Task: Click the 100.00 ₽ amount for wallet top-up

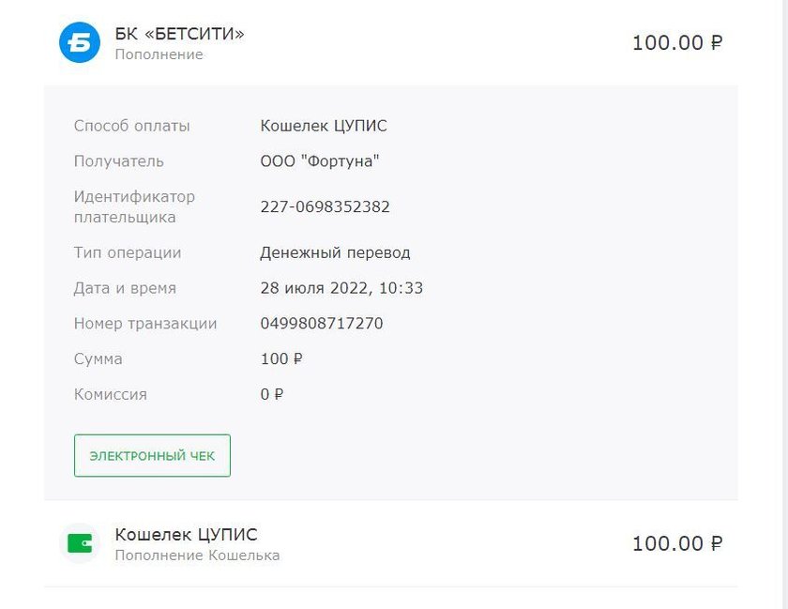Action: pyautogui.click(x=676, y=543)
